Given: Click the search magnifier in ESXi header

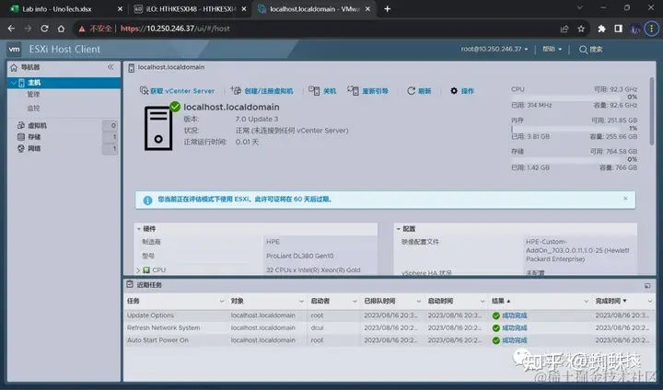Looking at the screenshot, I should (583, 50).
